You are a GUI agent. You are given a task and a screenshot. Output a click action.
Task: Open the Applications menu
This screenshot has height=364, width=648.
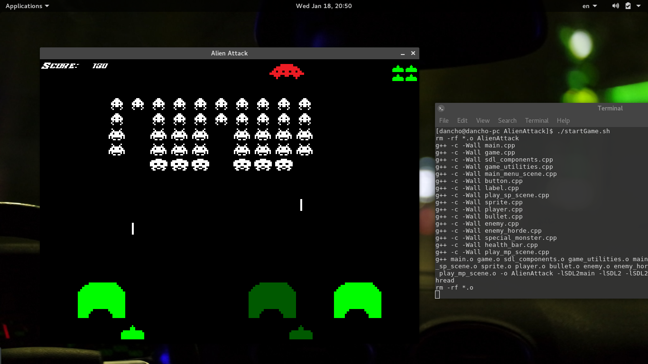[x=27, y=6]
